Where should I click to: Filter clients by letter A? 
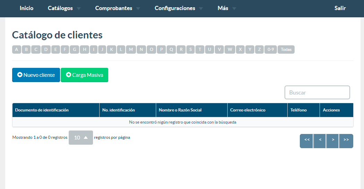click(17, 49)
